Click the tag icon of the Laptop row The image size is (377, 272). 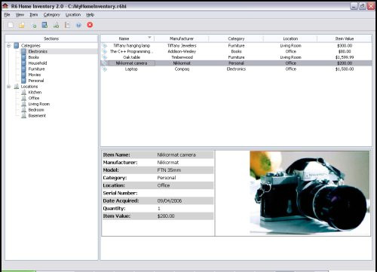(105, 69)
